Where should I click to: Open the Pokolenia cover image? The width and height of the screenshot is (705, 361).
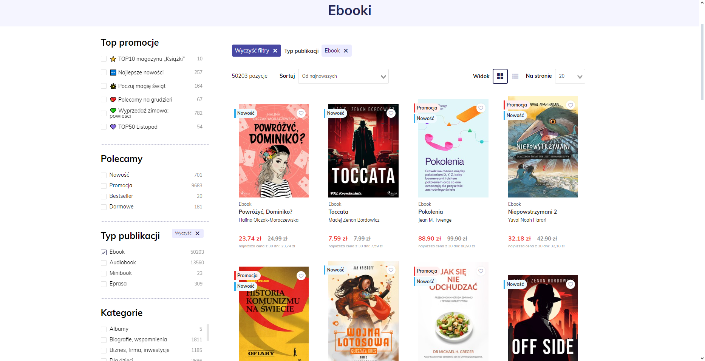(453, 148)
